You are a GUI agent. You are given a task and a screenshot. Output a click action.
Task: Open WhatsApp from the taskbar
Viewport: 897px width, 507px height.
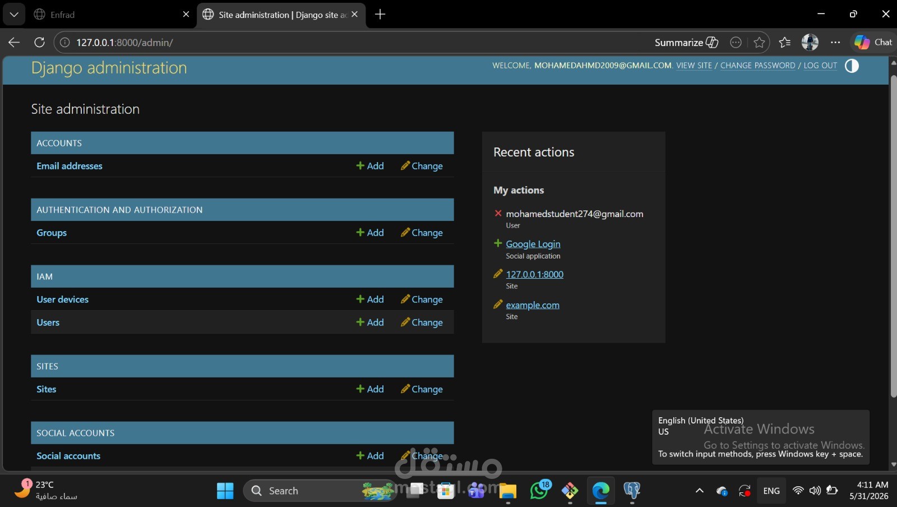pyautogui.click(x=539, y=491)
